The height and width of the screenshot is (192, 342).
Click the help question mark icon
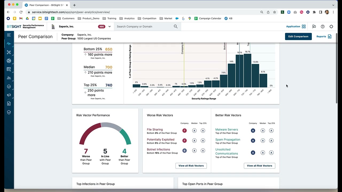(322, 27)
